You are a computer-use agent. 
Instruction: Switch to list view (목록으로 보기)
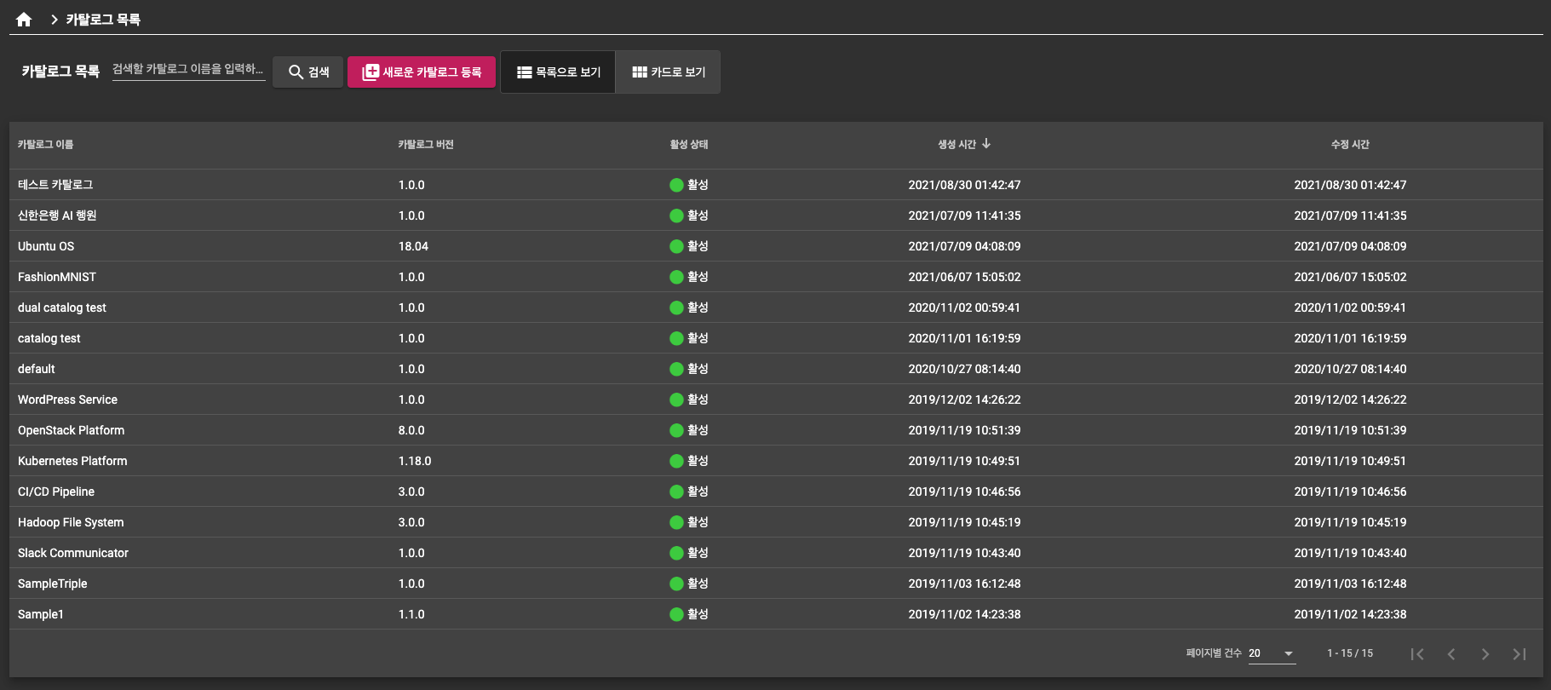558,72
